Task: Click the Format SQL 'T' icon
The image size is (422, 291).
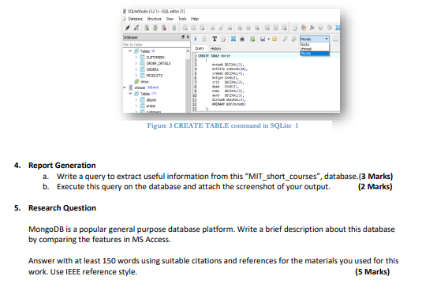Action: click(215, 39)
